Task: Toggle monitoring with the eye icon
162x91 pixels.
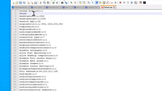Action: [115, 3]
